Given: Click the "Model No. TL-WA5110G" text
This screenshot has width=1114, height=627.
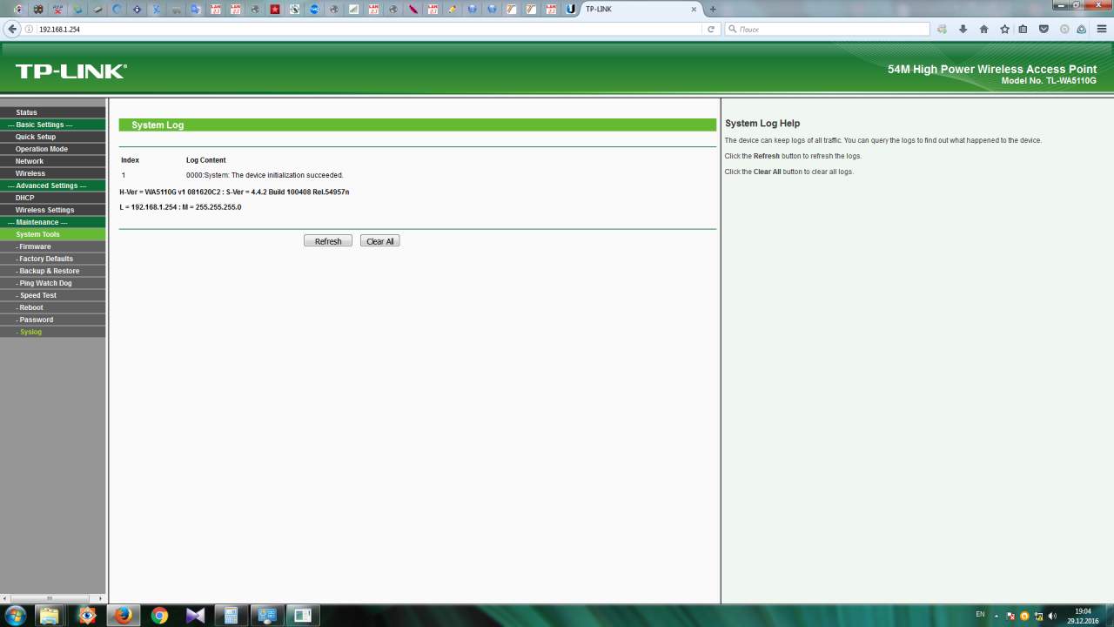Looking at the screenshot, I should pyautogui.click(x=1049, y=81).
